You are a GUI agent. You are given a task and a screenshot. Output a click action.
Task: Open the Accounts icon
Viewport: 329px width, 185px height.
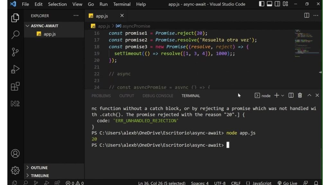coord(15,154)
